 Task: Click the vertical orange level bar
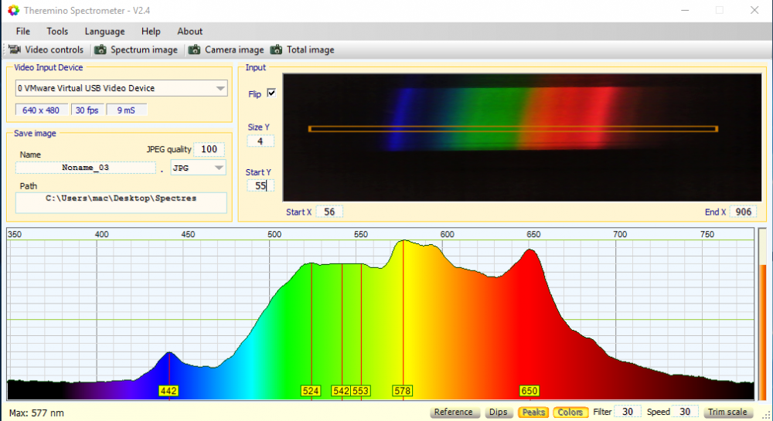[763, 332]
